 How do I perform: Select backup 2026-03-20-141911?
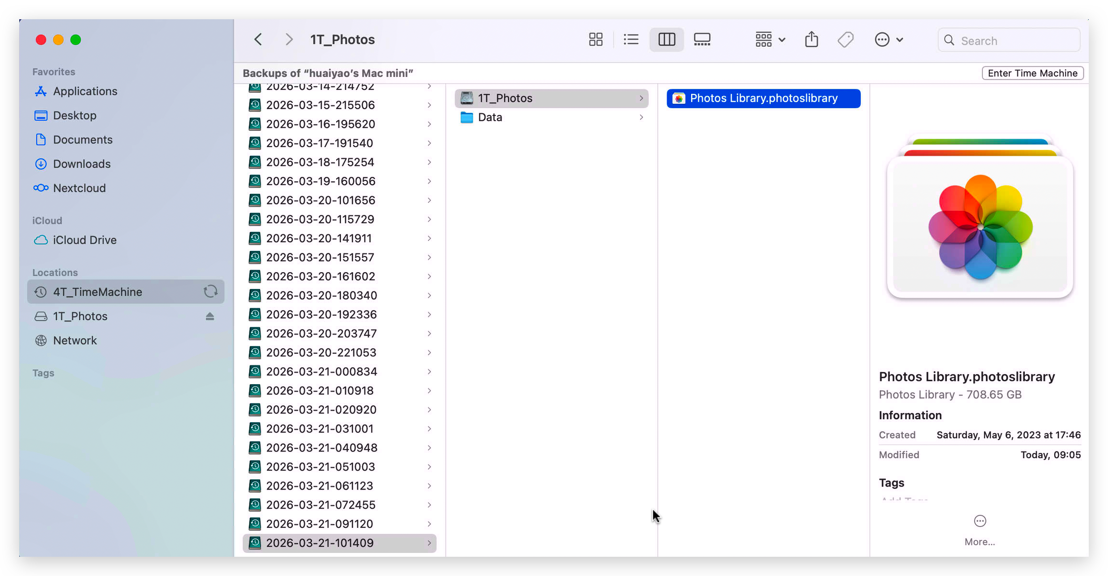(x=319, y=238)
